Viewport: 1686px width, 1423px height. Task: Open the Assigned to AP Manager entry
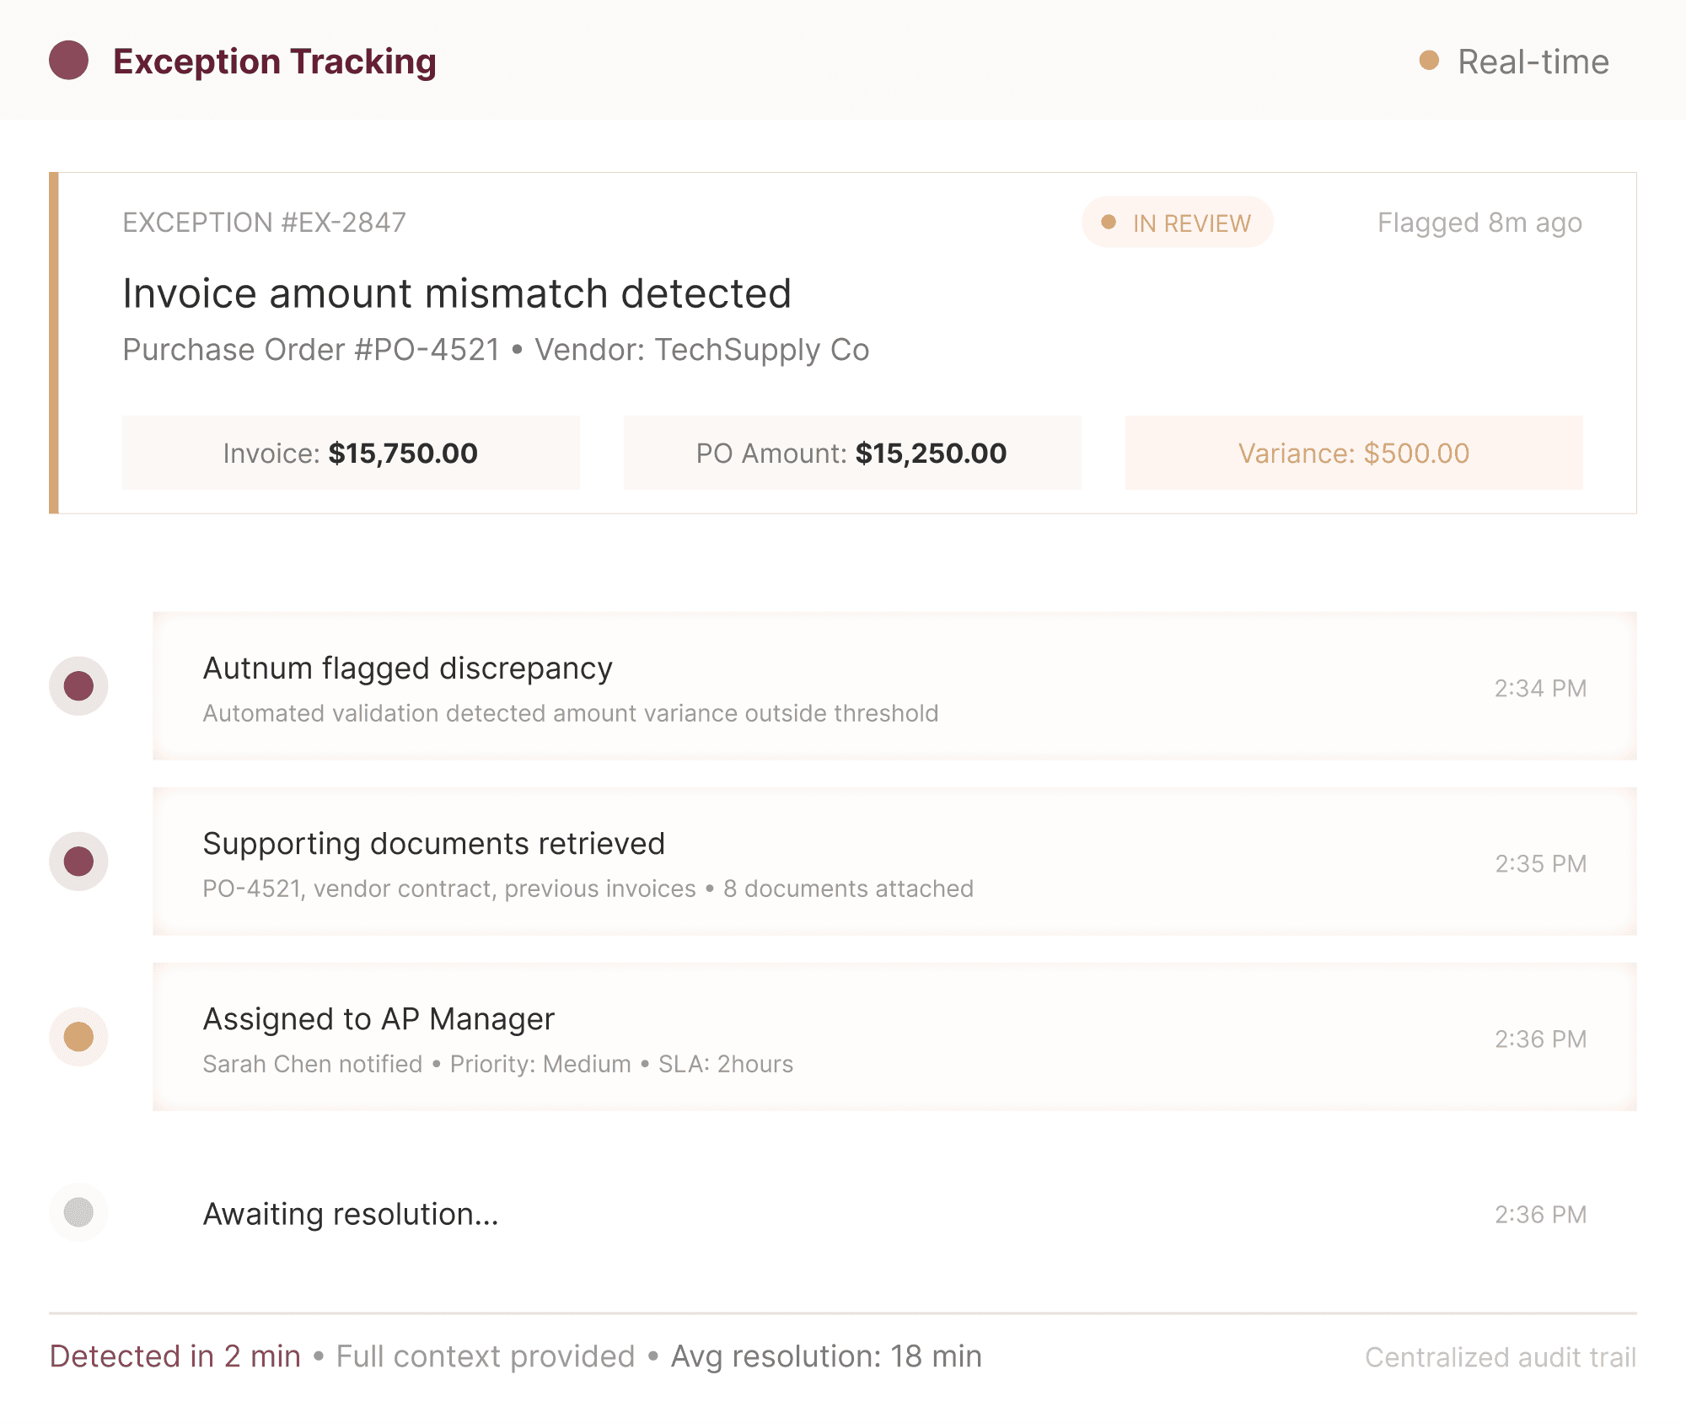(x=894, y=1037)
